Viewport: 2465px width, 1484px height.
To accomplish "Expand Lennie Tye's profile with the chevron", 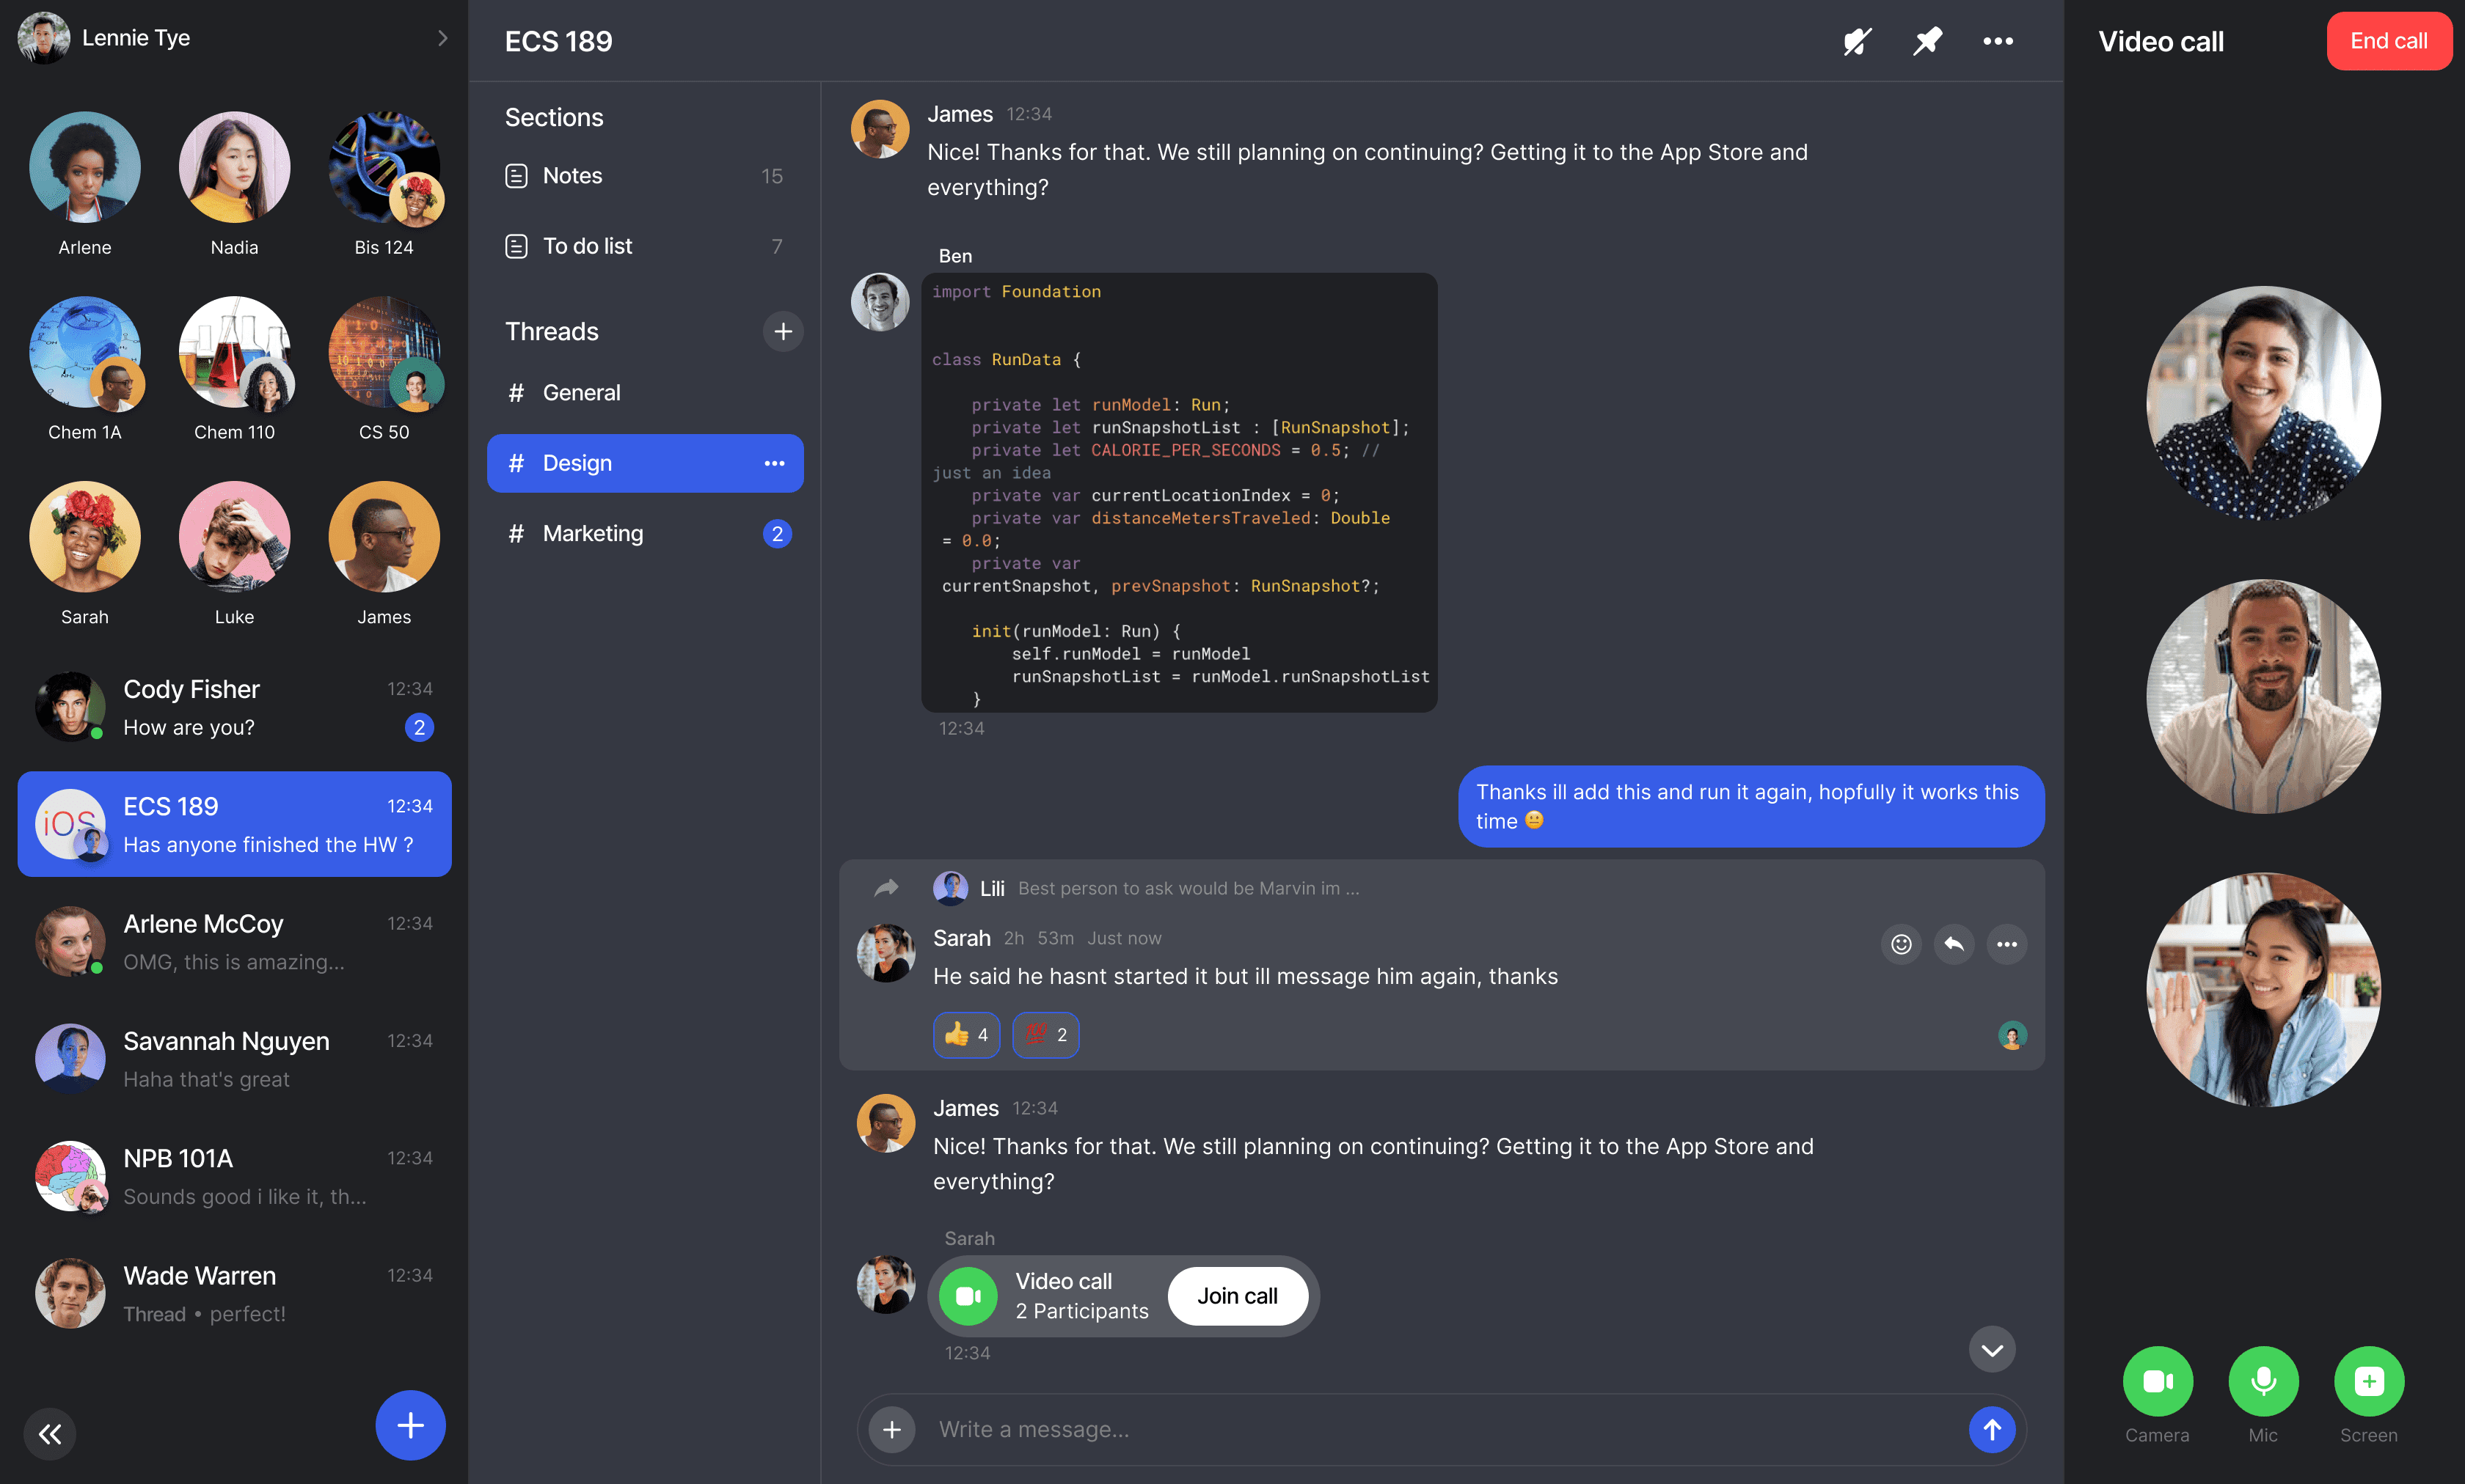I will click(442, 38).
